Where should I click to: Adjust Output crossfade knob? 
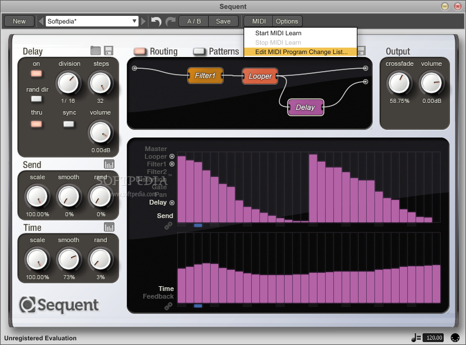pyautogui.click(x=399, y=83)
